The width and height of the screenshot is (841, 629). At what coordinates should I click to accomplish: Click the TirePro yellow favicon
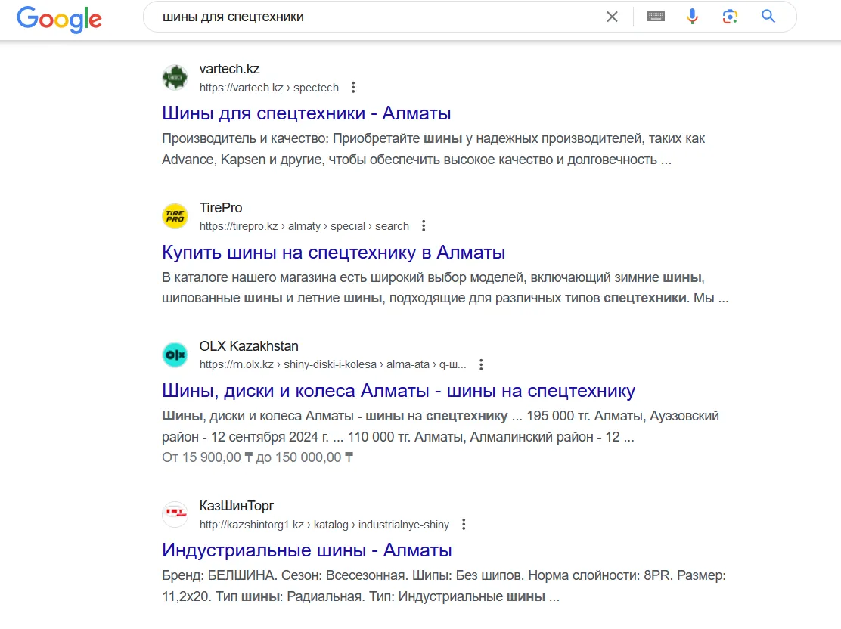pyautogui.click(x=175, y=216)
